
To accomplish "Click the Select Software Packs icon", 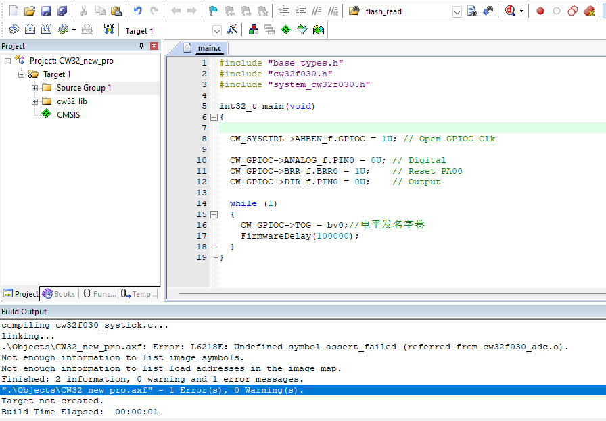I will [302, 30].
